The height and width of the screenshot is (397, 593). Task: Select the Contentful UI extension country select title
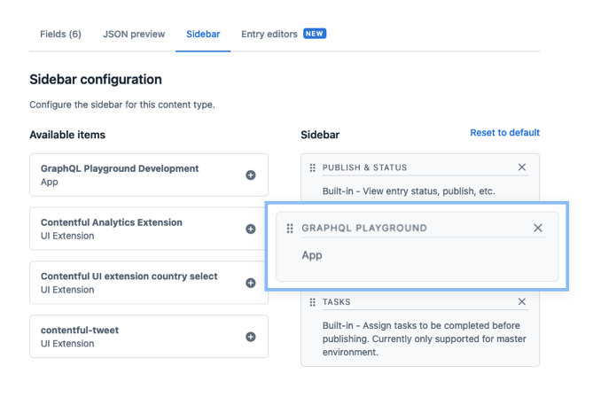point(129,276)
